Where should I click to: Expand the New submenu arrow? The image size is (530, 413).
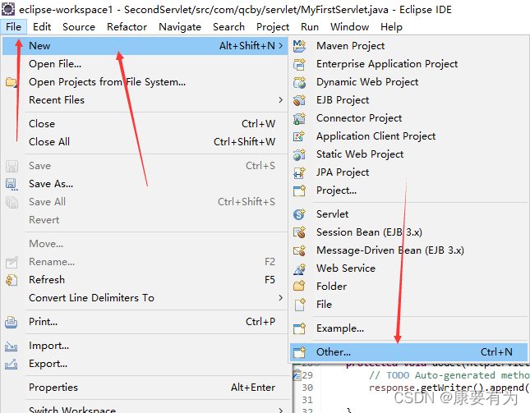point(281,46)
